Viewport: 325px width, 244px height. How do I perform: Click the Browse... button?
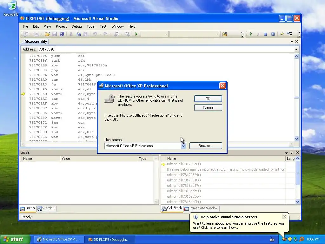[206, 146]
